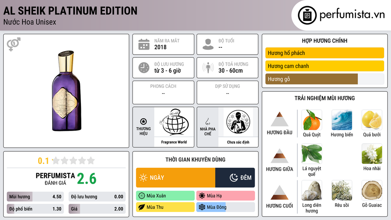Click the Hương cuối pyramid icon
Screen dimensions: 391x220
coord(280,192)
